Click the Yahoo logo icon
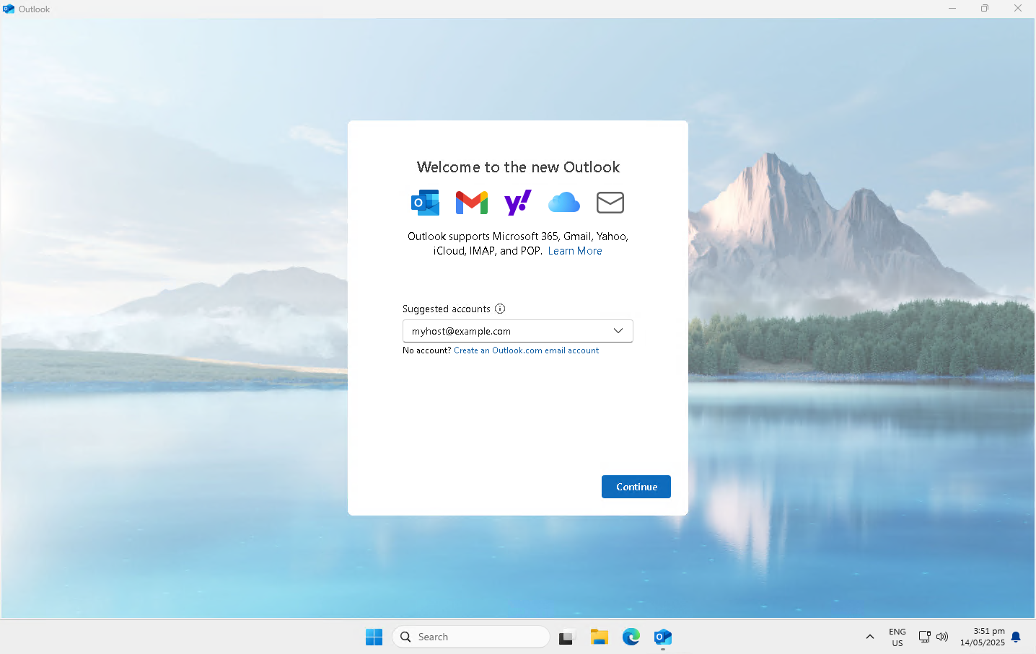 518,203
